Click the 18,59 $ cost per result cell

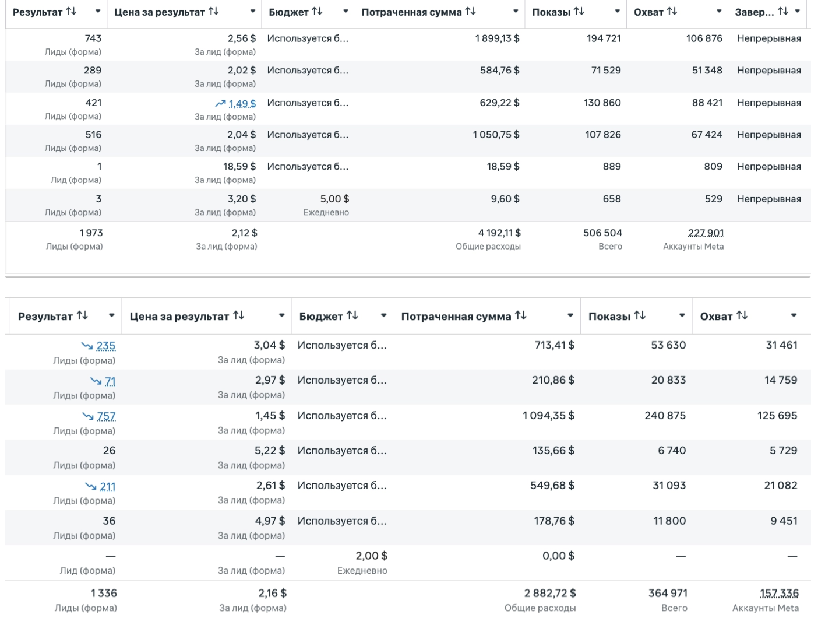[x=239, y=167]
